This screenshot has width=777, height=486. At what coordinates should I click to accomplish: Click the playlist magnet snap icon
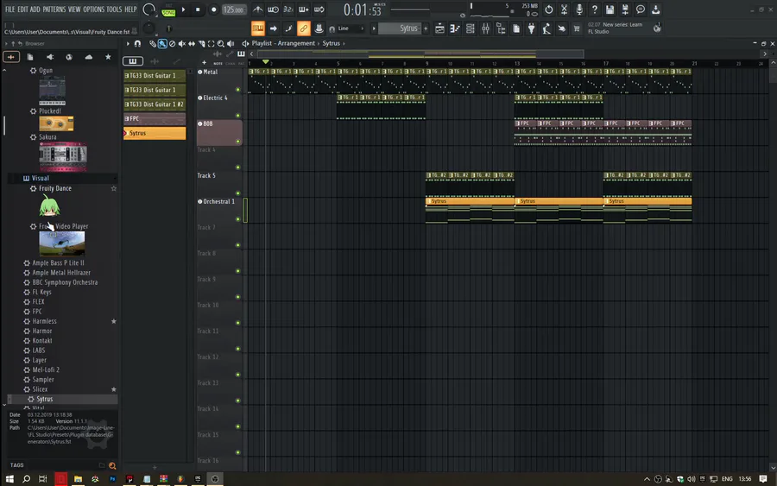pos(137,44)
